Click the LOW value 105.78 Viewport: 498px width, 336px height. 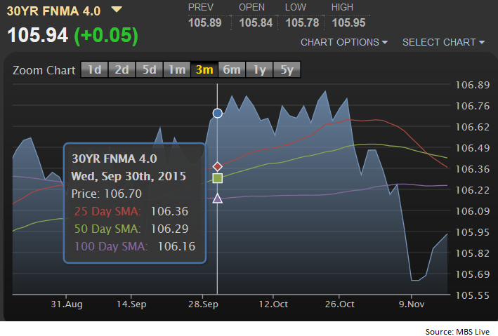[302, 23]
